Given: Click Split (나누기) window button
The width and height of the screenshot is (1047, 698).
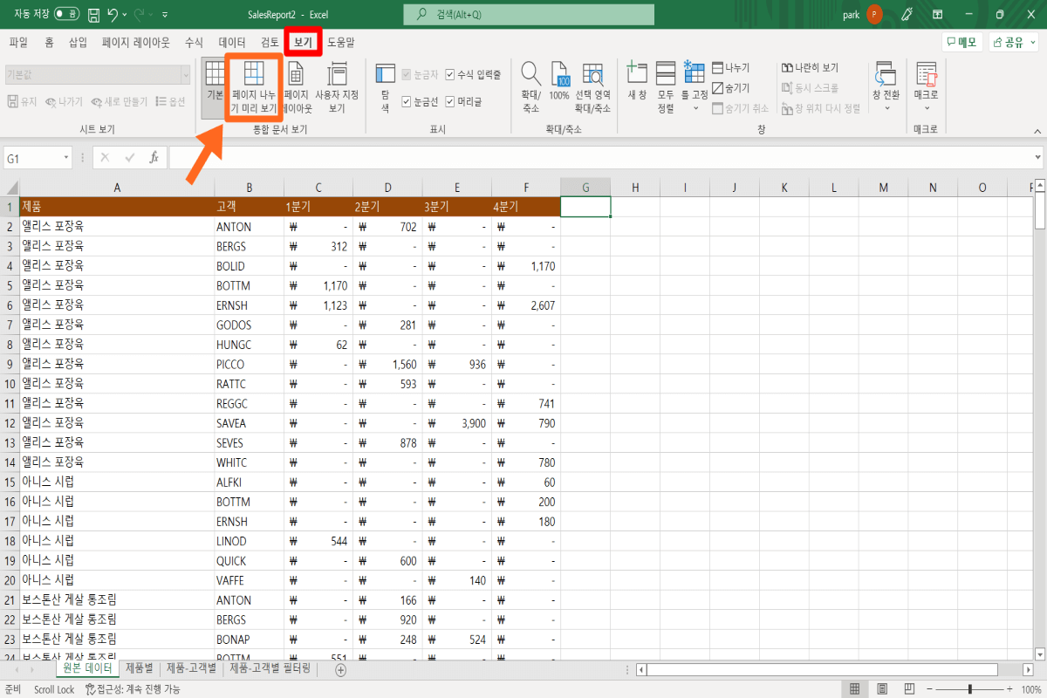Looking at the screenshot, I should (731, 67).
